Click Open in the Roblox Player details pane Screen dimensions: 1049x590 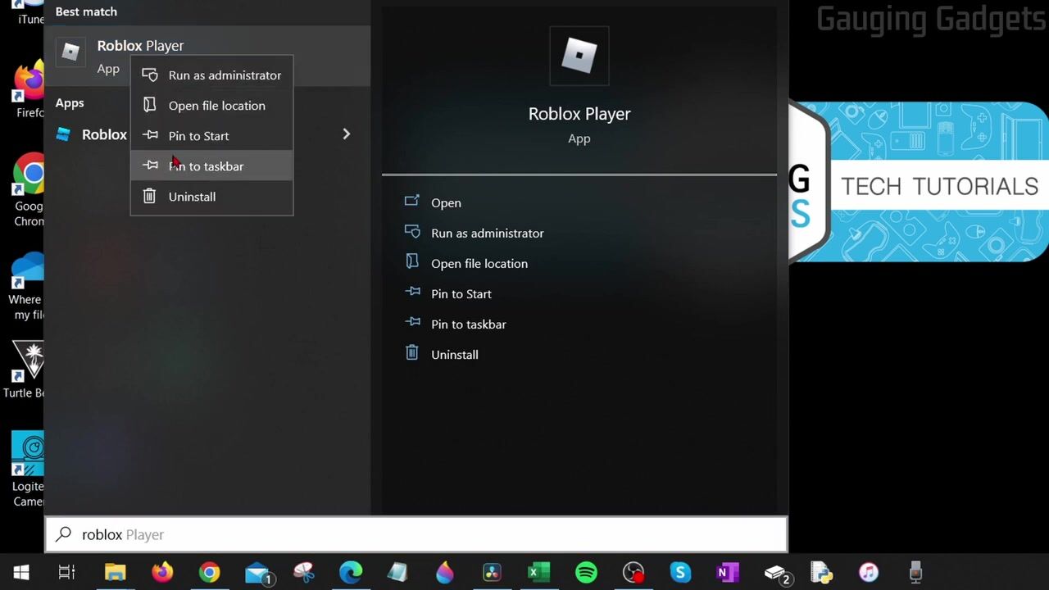pos(446,202)
